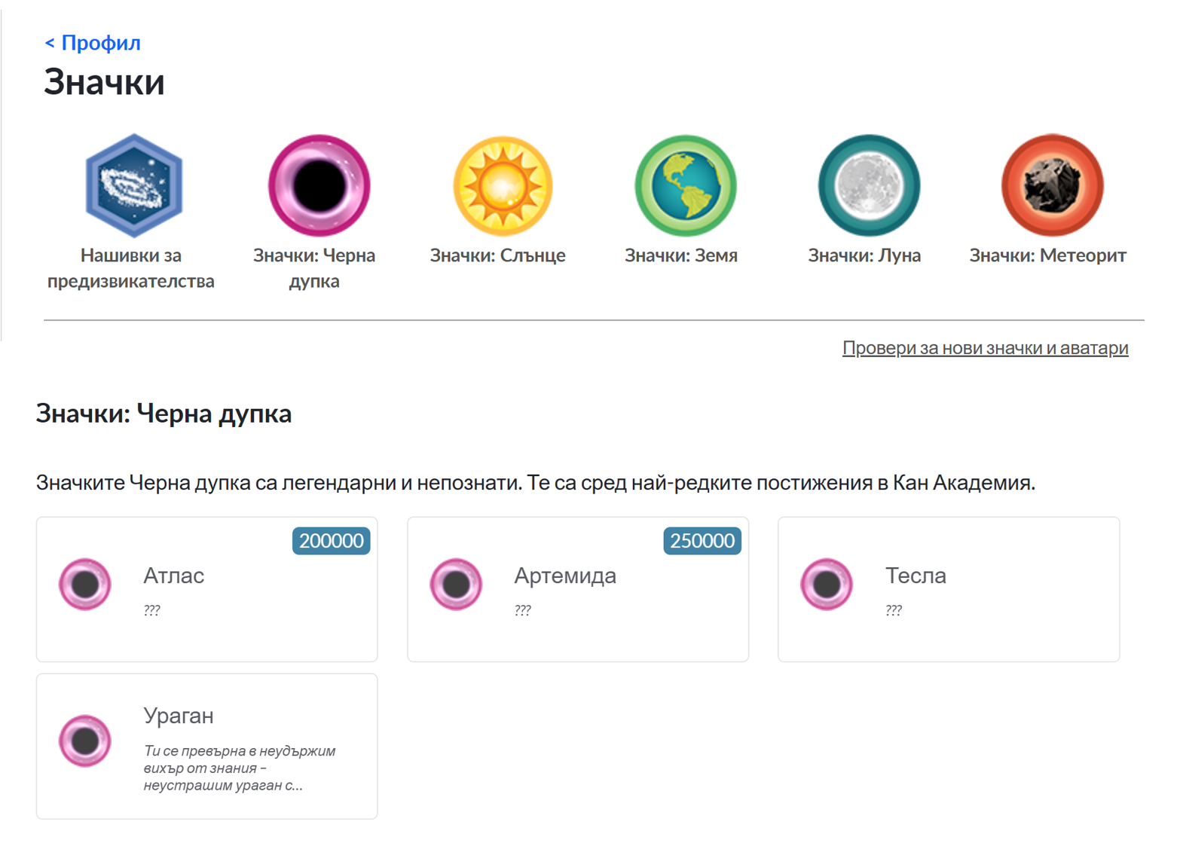The image size is (1177, 843).
Task: Go back via the '< Профил' link
Action: pos(93,43)
